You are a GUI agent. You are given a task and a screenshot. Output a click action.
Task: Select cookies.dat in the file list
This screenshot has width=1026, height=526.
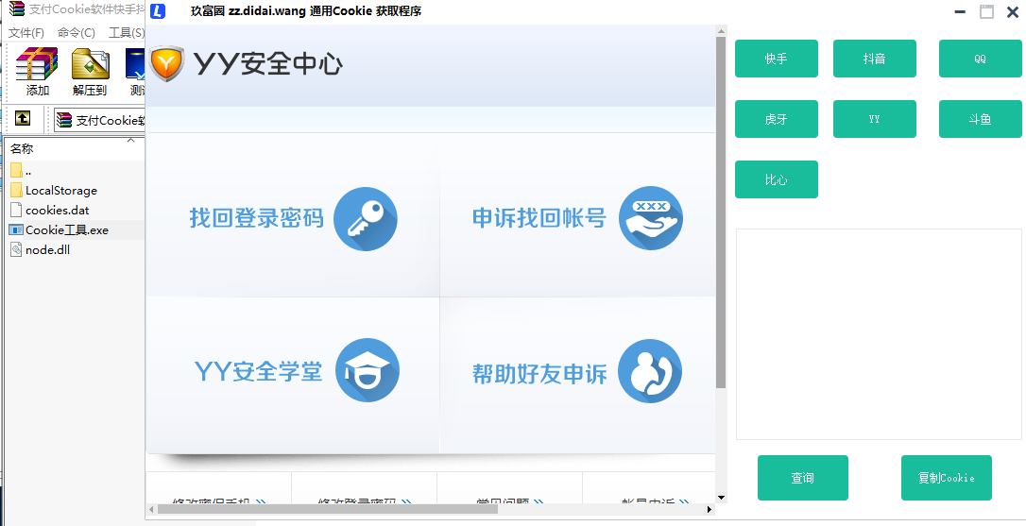(x=57, y=211)
